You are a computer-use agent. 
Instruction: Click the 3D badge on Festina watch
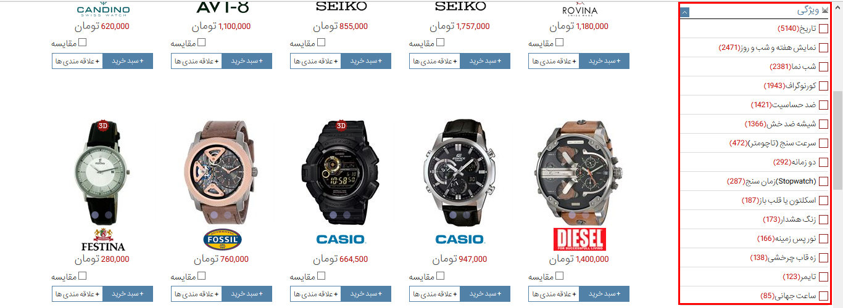[102, 126]
